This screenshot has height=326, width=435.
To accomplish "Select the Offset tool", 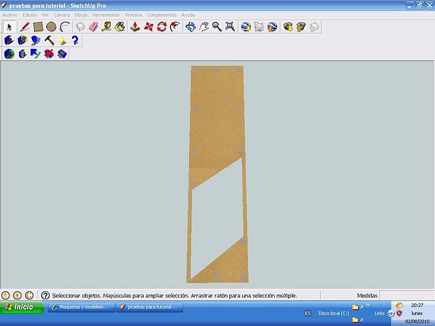I will click(x=175, y=27).
